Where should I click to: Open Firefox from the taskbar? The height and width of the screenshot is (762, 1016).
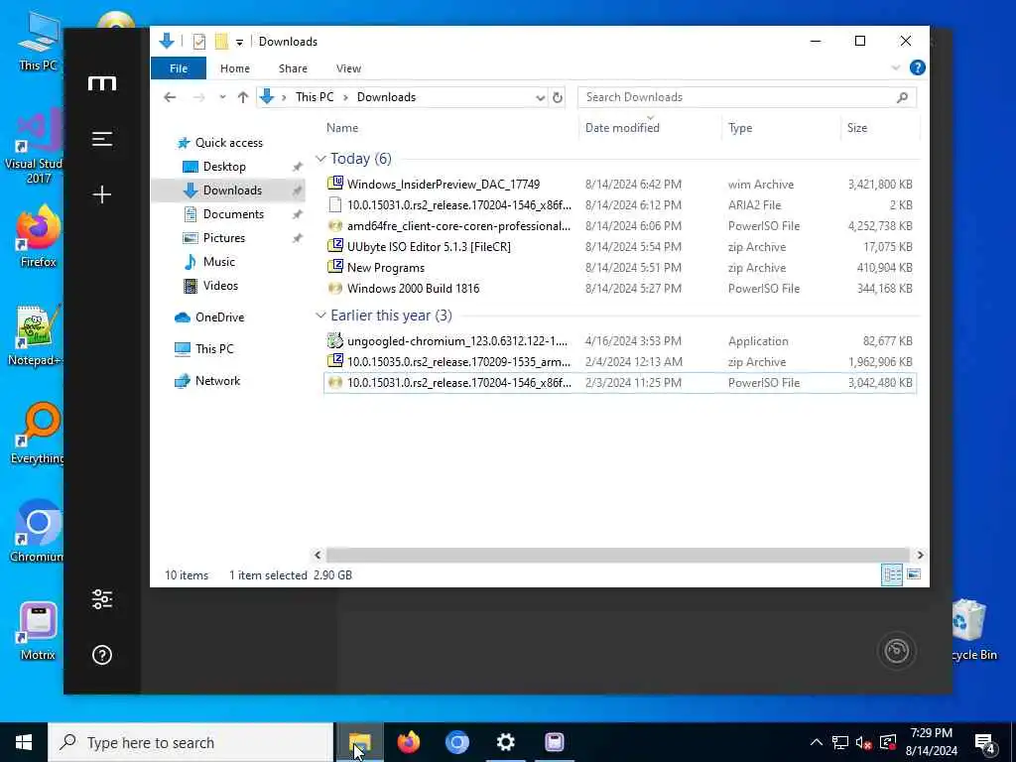pos(408,742)
